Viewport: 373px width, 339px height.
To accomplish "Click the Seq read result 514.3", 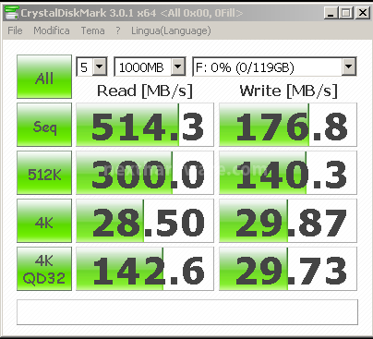I will pyautogui.click(x=145, y=125).
